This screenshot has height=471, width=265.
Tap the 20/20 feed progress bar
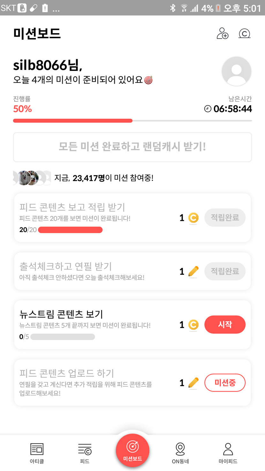coord(70,230)
